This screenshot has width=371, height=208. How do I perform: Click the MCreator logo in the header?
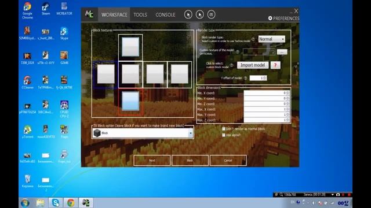[89, 14]
